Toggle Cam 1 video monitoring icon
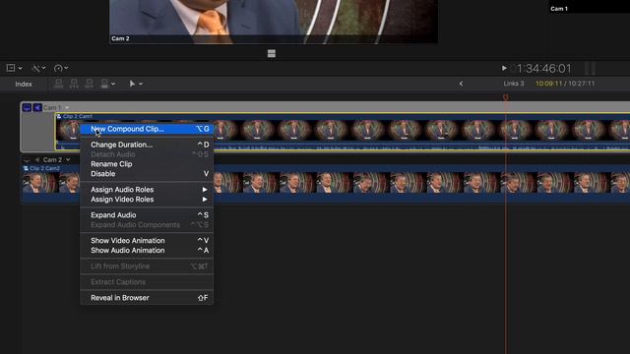 [x=27, y=107]
